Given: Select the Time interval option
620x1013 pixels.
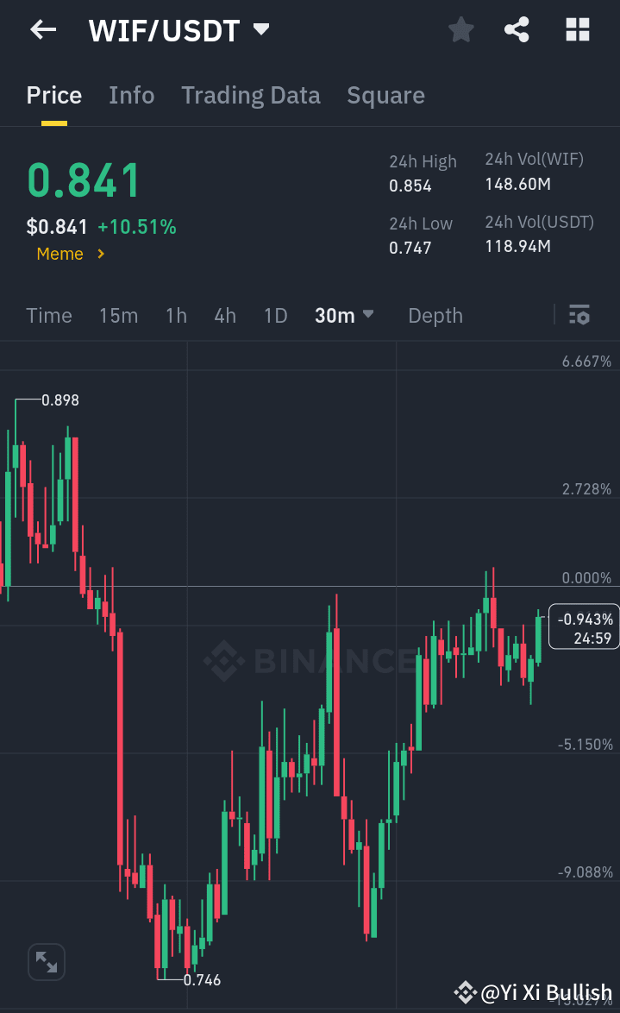Looking at the screenshot, I should tap(48, 316).
